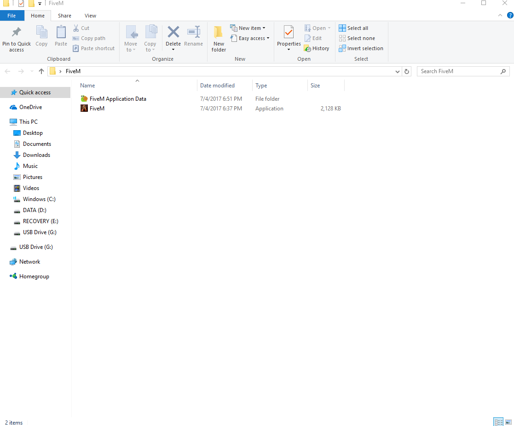Click the Properties checkmark icon in the title bar
The height and width of the screenshot is (426, 514).
point(21,4)
